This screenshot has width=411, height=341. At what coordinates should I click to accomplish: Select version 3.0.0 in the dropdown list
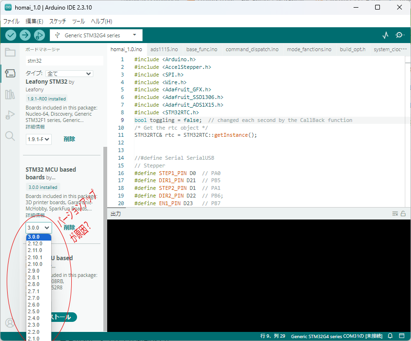(39, 237)
